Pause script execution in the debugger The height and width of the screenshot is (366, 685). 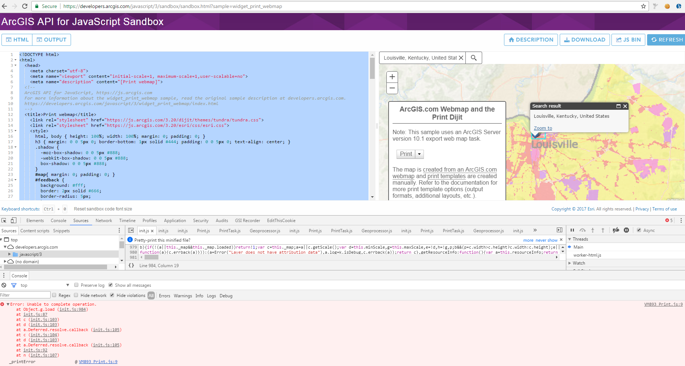(x=572, y=230)
